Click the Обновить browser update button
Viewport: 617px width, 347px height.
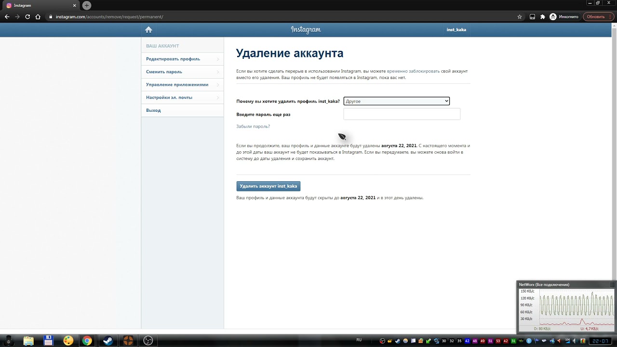598,16
